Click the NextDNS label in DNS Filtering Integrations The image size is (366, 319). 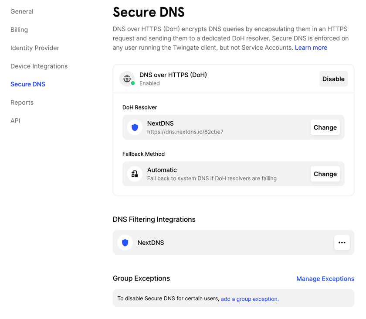pos(151,243)
